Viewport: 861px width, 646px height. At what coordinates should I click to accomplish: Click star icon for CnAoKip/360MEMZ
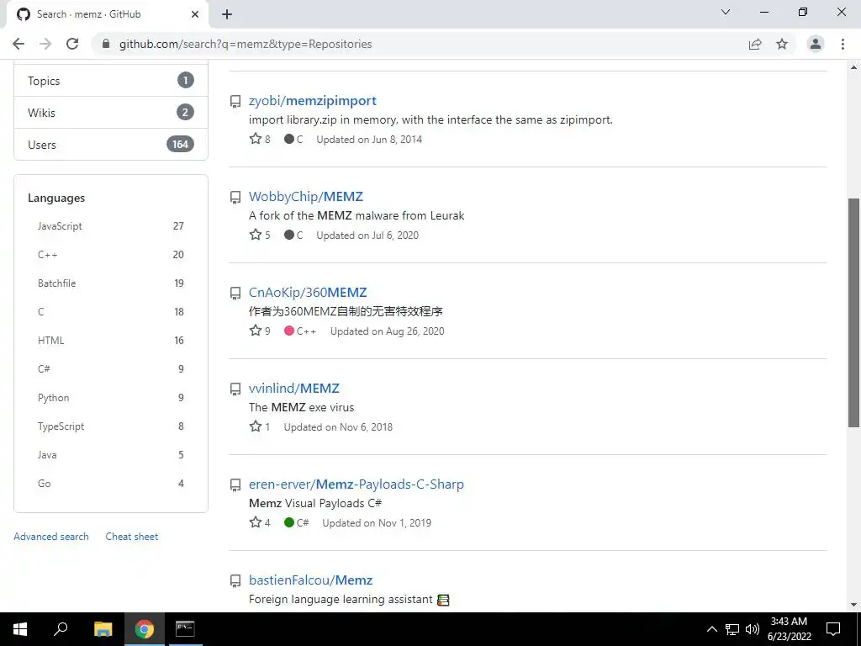256,330
